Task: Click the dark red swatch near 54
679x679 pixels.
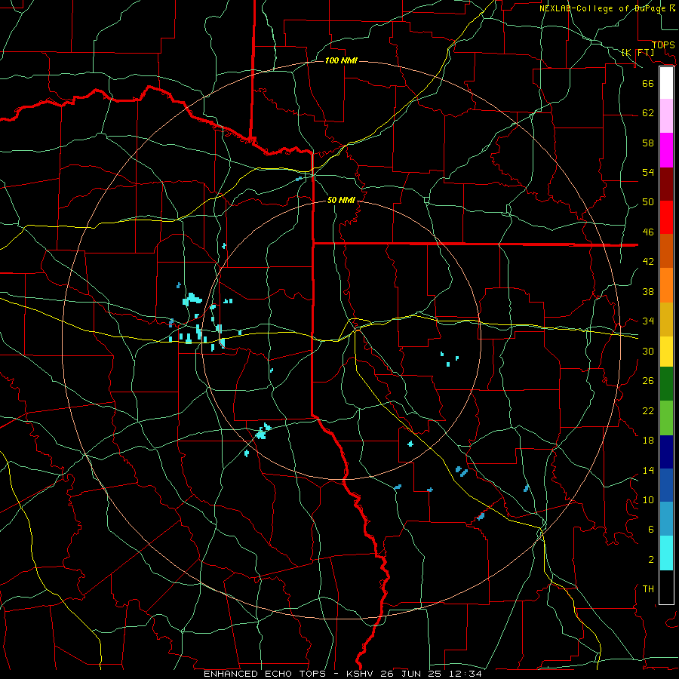Action: (x=666, y=183)
